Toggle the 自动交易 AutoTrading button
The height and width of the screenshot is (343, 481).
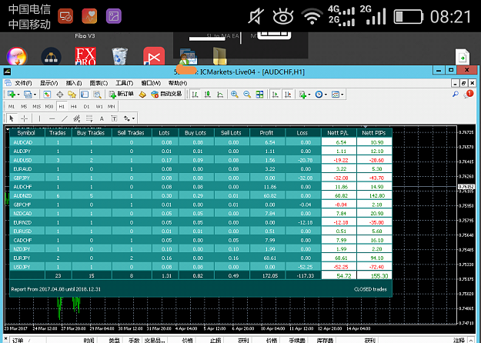point(166,94)
